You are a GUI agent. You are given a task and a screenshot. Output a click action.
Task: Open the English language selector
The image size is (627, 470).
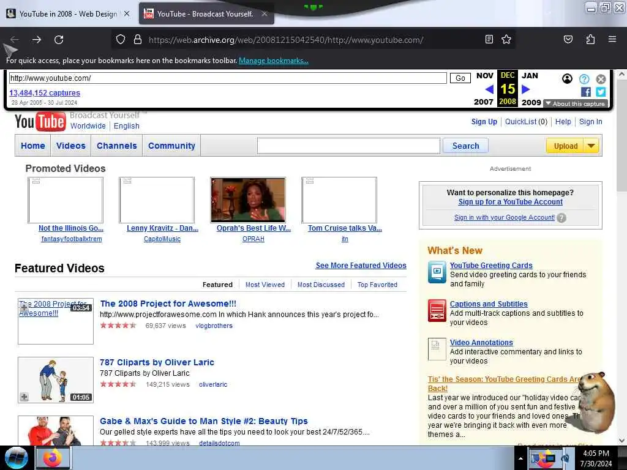126,126
